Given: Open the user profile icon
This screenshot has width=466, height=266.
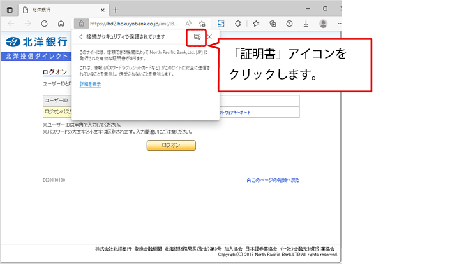Looking at the screenshot, I should (324, 24).
